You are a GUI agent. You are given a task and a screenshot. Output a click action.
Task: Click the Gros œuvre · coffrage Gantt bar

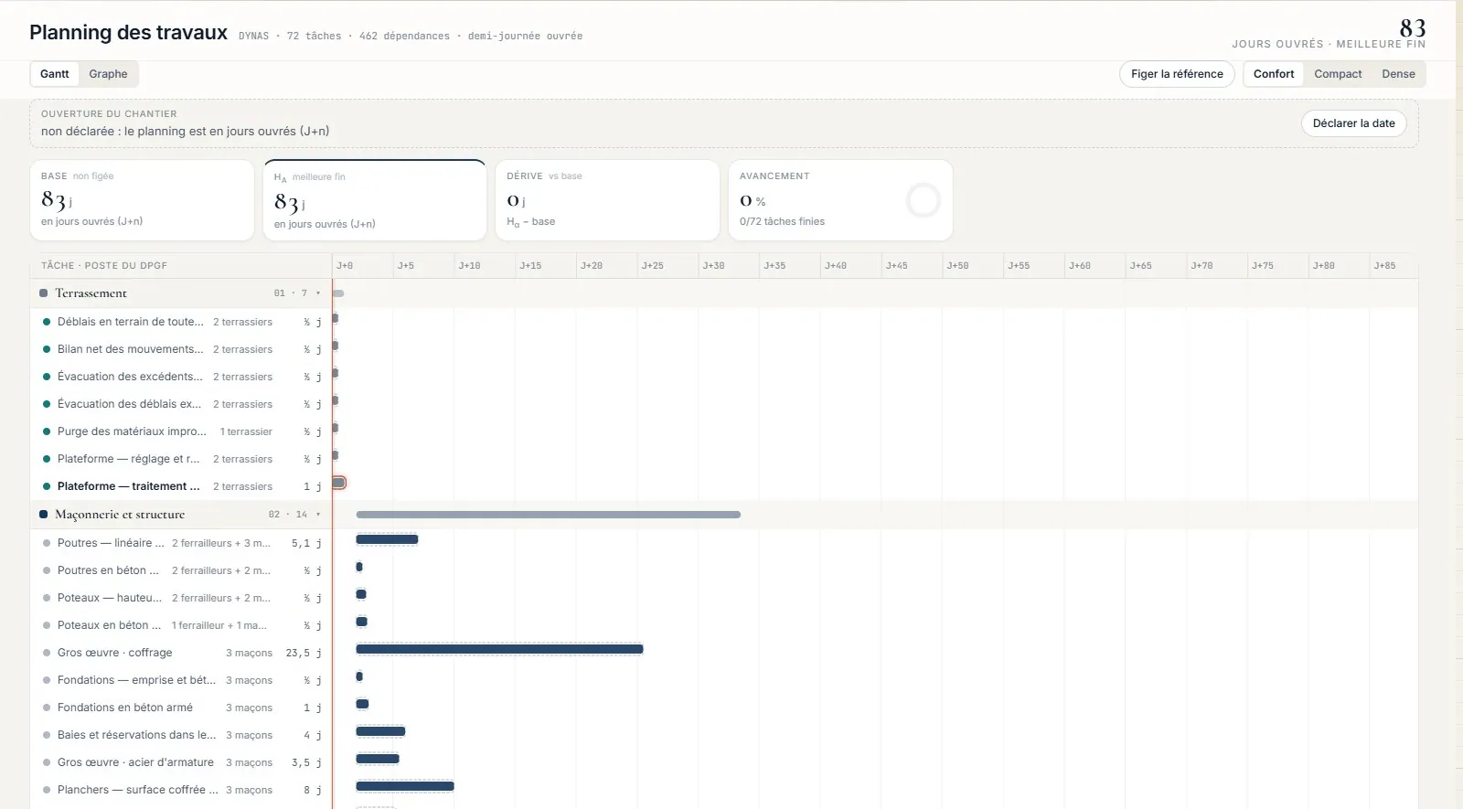(x=499, y=649)
